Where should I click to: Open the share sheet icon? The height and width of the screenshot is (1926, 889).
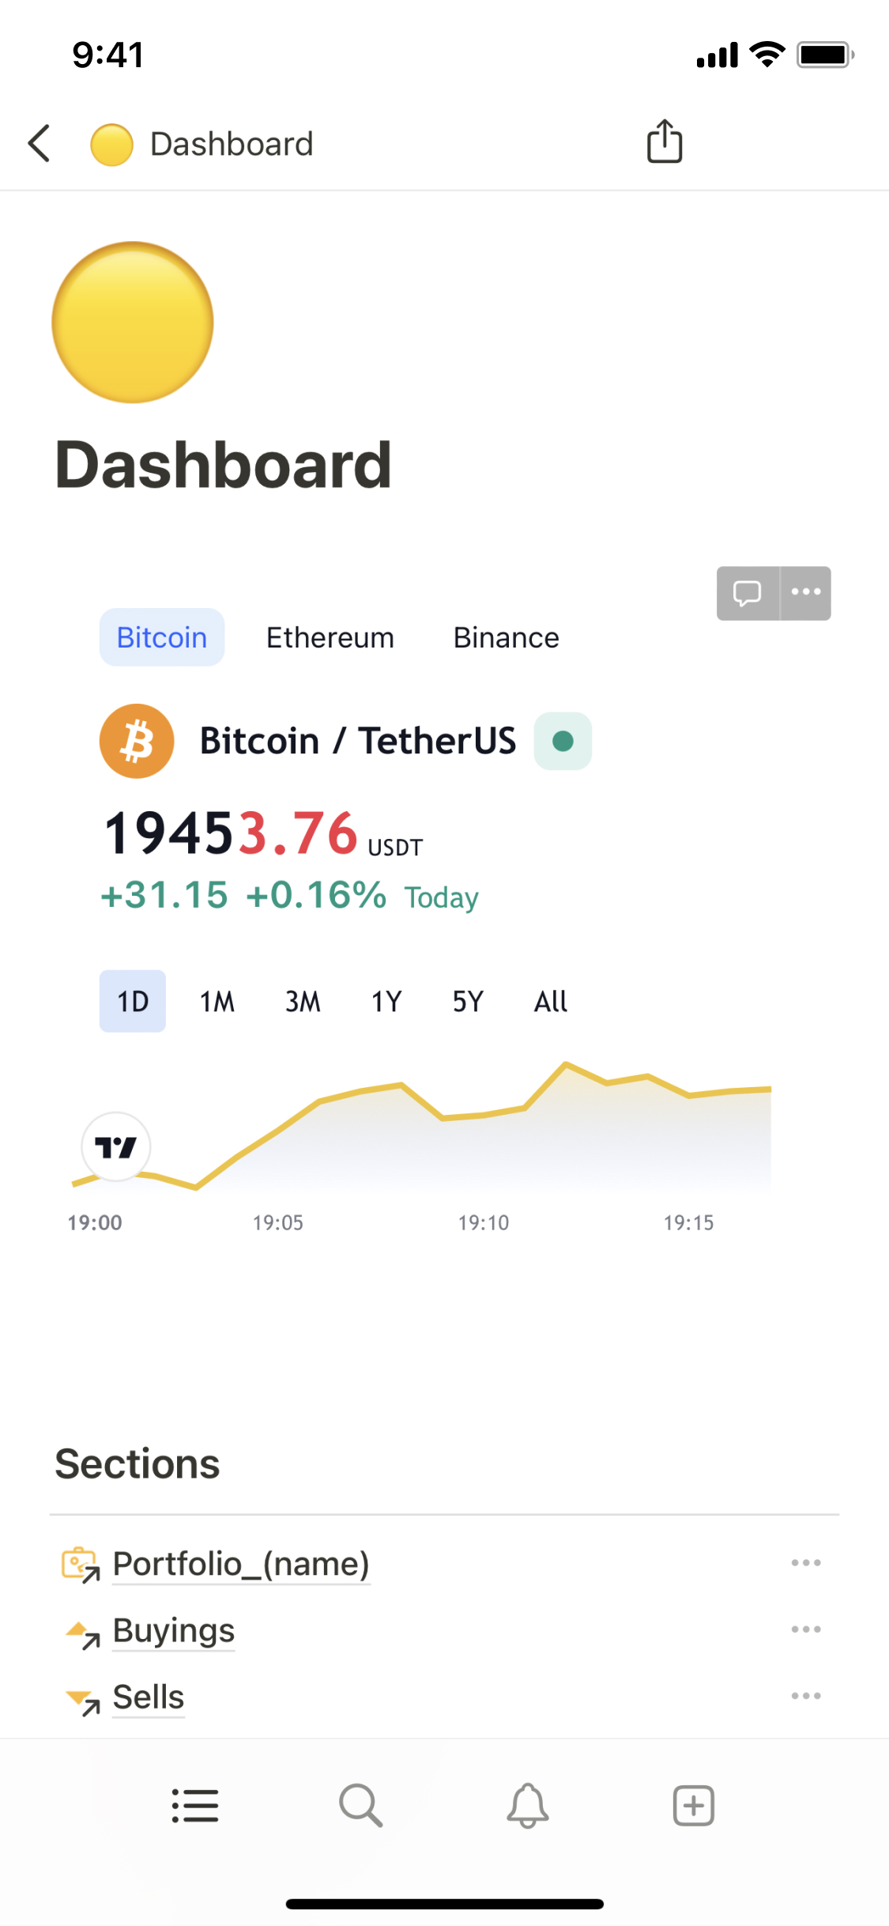(665, 142)
